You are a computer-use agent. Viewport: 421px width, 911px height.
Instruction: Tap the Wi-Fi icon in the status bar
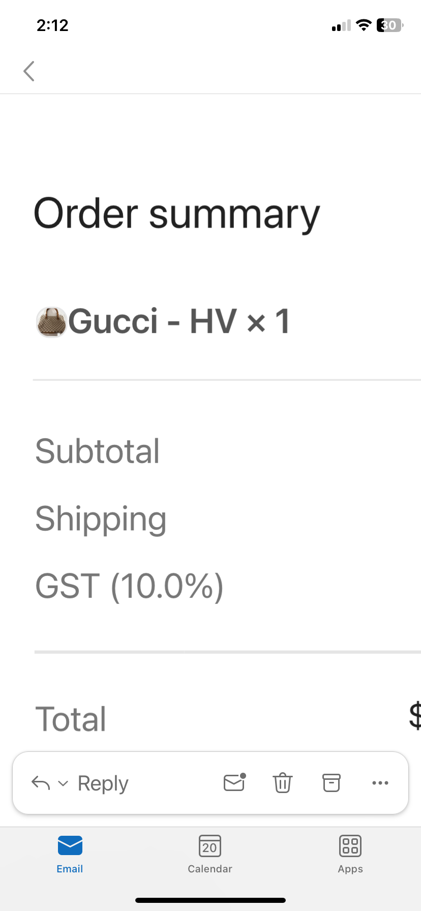pyautogui.click(x=364, y=25)
